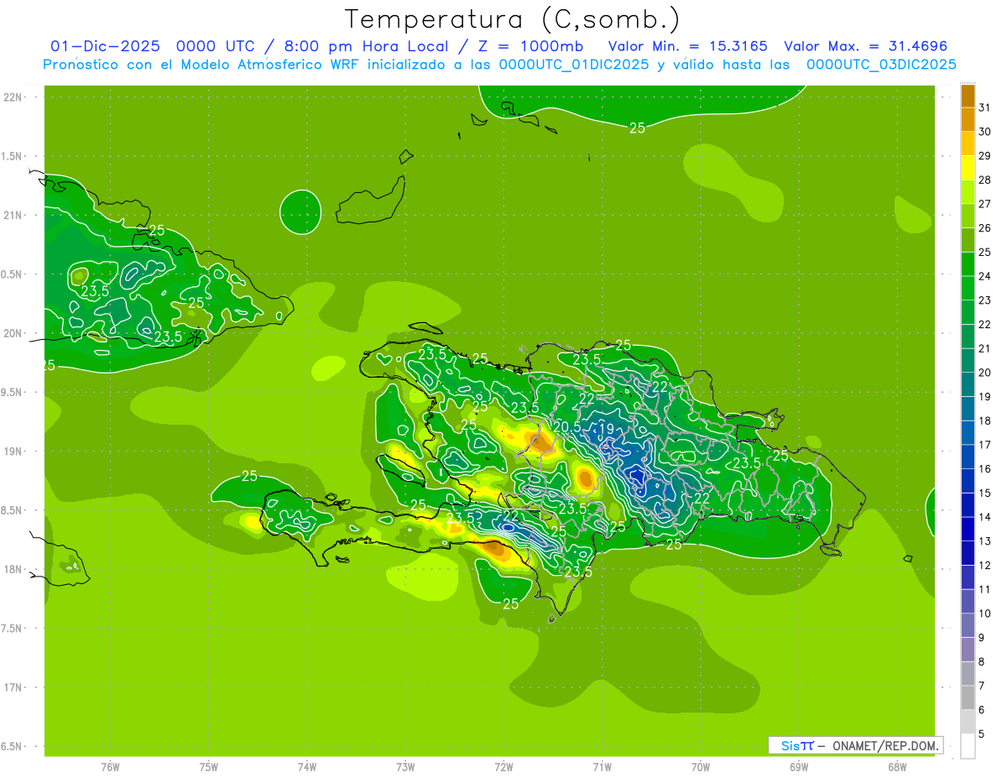Screen dimensions: 1007x778
Task: Click the legend value "28"
Action: pos(985,180)
